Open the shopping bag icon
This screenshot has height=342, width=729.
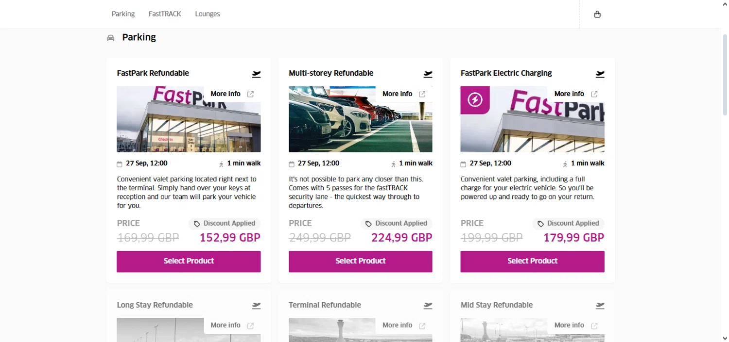tap(597, 14)
